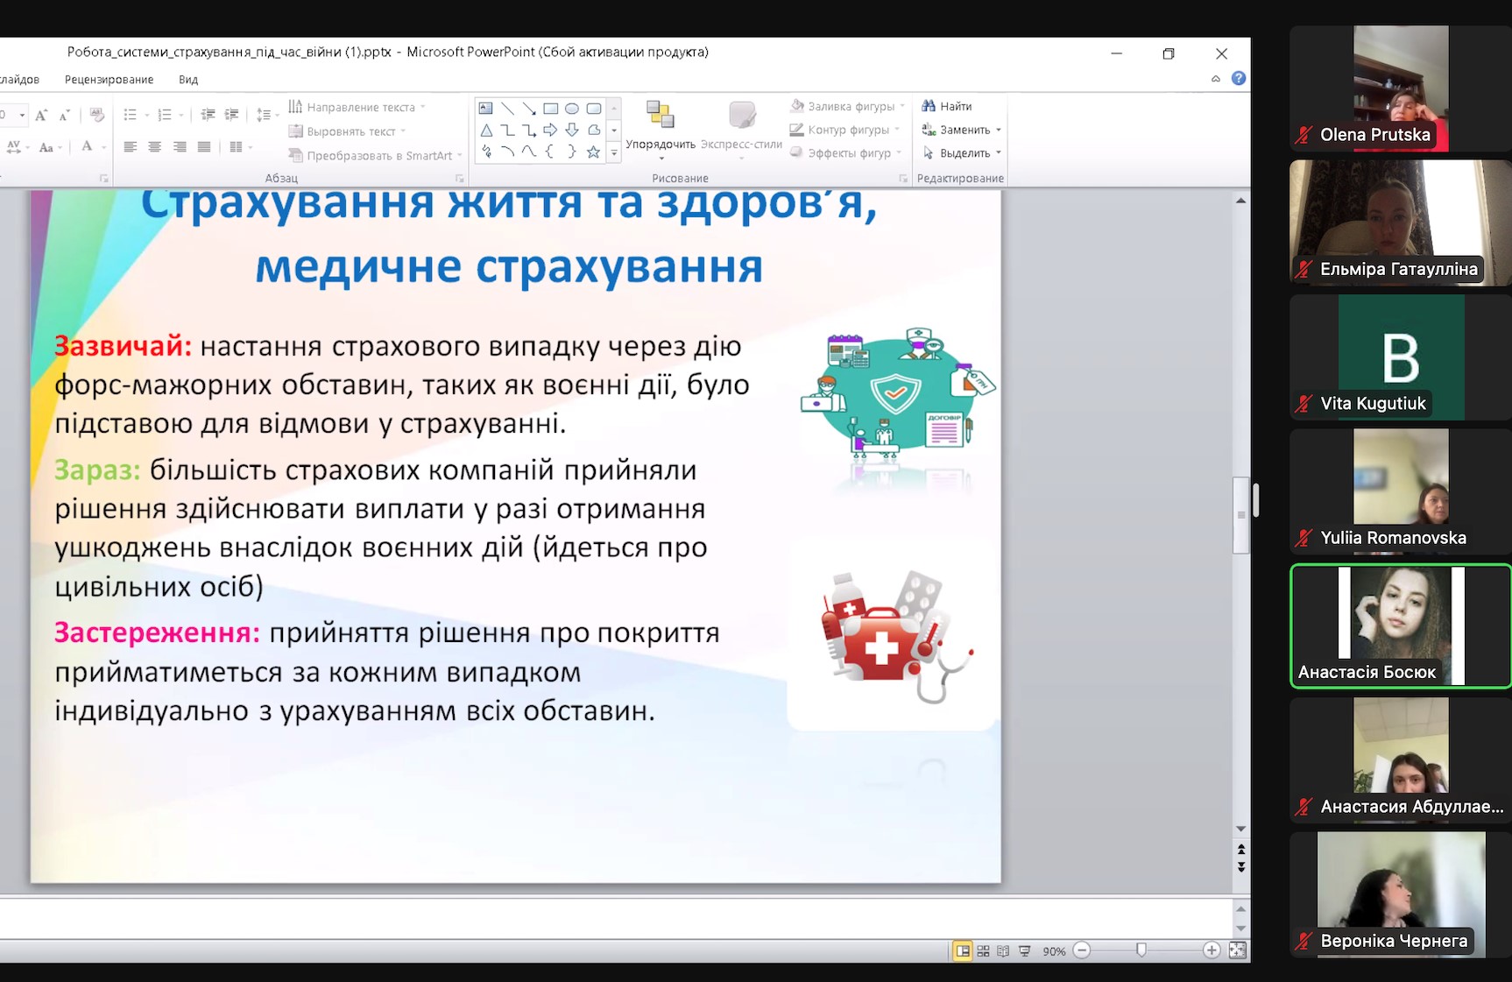
Task: Switch to slide sorter view
Action: point(983,950)
